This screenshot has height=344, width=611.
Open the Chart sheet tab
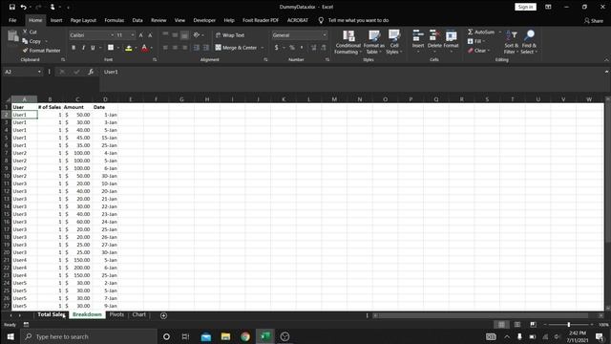pos(138,314)
